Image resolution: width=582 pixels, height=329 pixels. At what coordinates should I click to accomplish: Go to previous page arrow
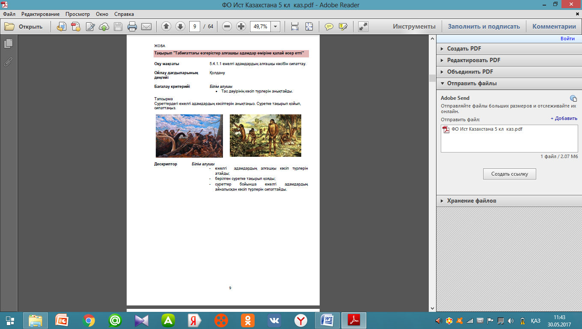[166, 27]
